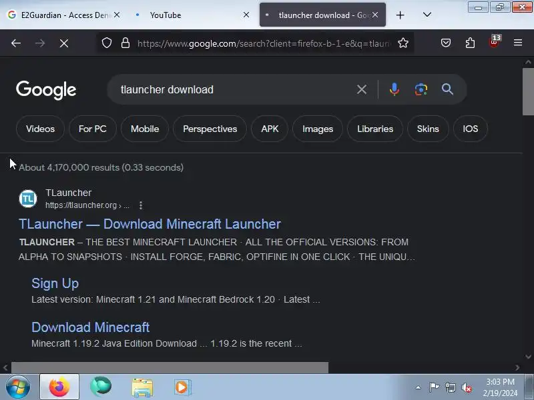Open Windows Media Player from taskbar
Viewport: 534px width, 400px height.
click(x=183, y=387)
